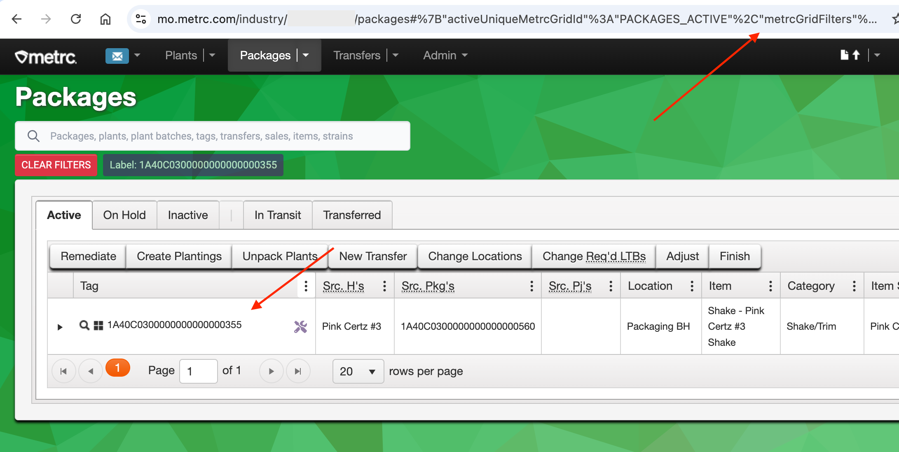Expand the package row details triangle
This screenshot has width=899, height=452.
click(60, 327)
